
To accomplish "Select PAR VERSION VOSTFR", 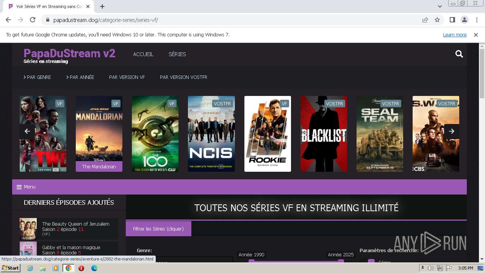I will [x=183, y=77].
